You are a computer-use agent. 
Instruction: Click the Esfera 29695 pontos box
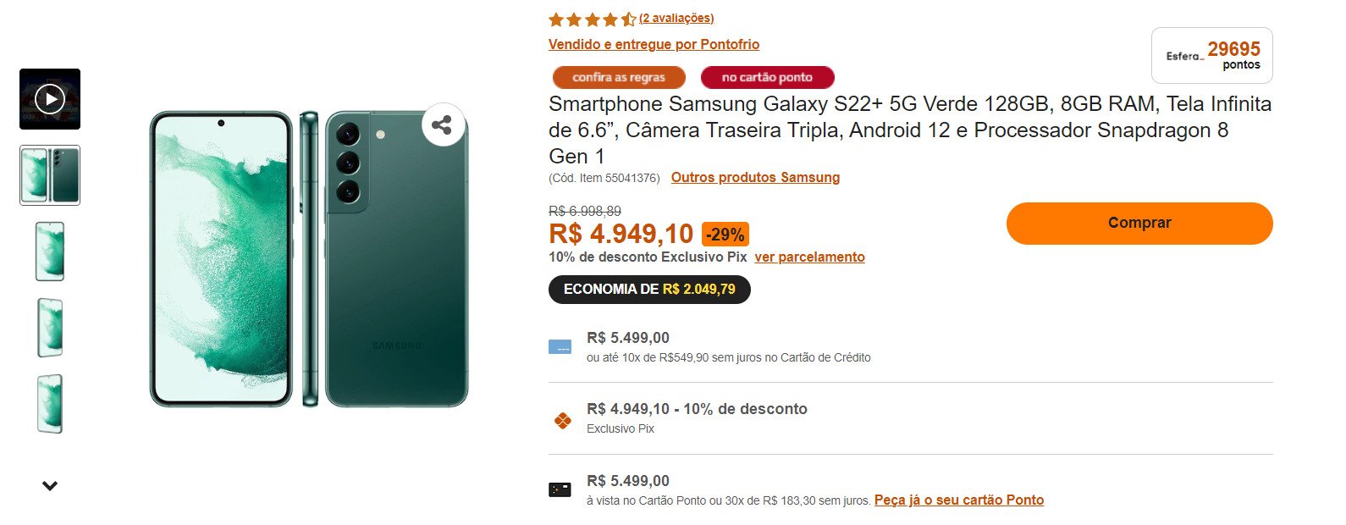[1212, 55]
